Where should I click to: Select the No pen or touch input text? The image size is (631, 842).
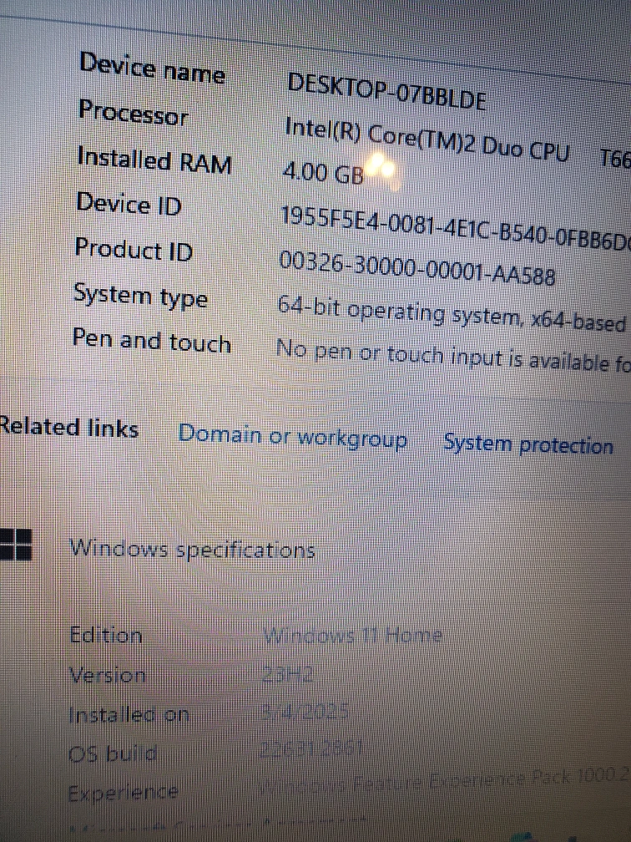pyautogui.click(x=452, y=356)
